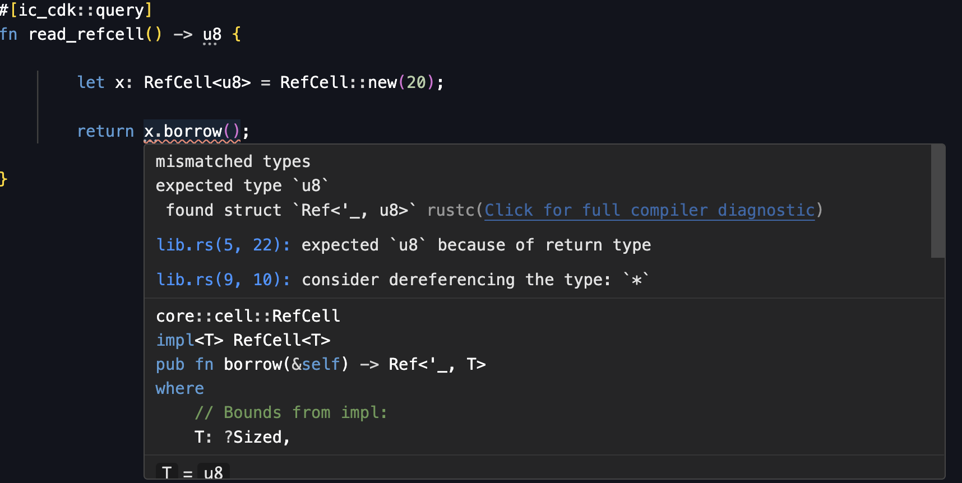Image resolution: width=962 pixels, height=483 pixels.
Task: Select the x.borrow() expression
Action: [192, 131]
